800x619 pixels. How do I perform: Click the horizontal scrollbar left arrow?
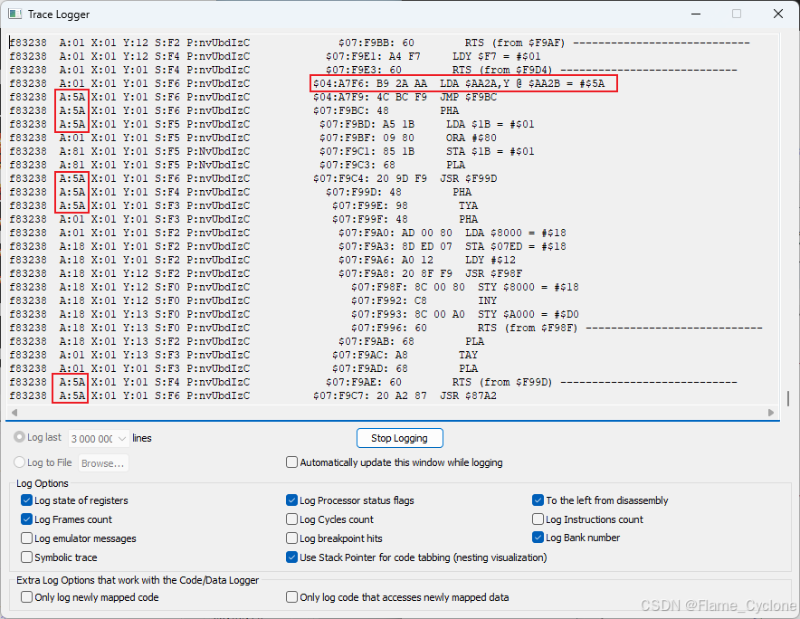(x=14, y=413)
